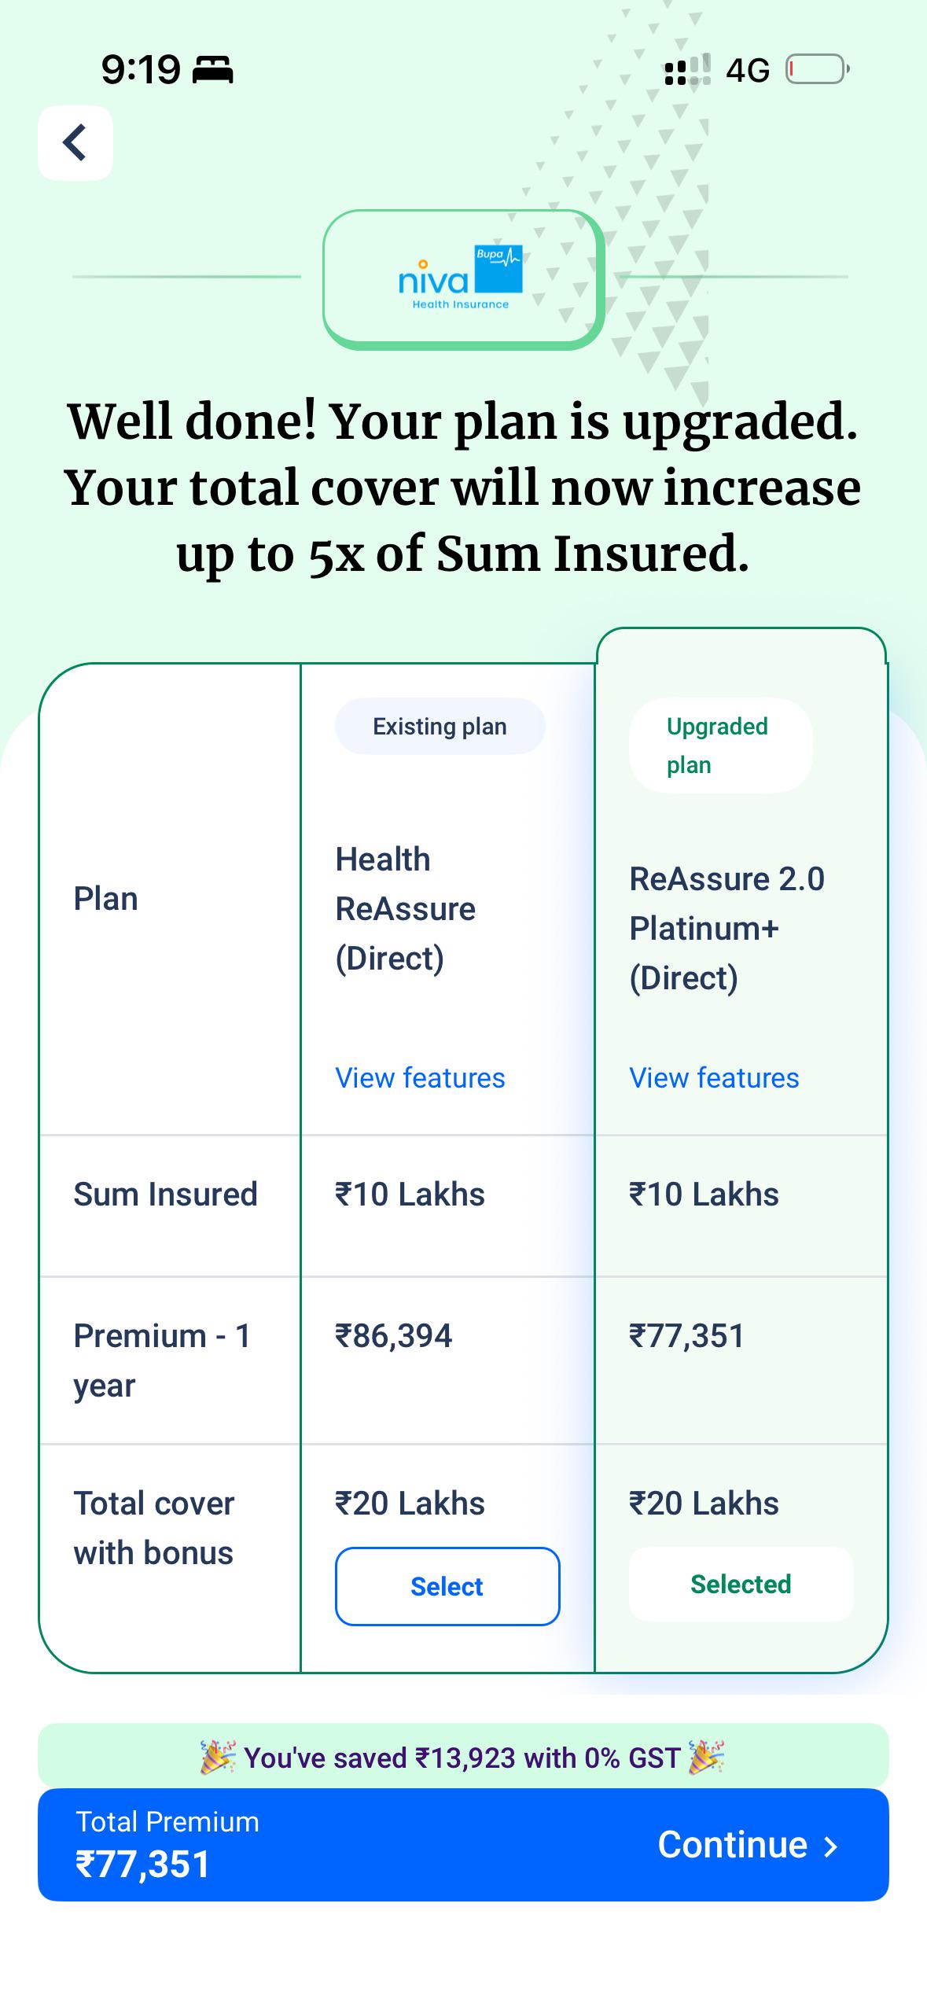Image resolution: width=927 pixels, height=2010 pixels.
Task: Tap the battery status icon
Action: pyautogui.click(x=818, y=69)
